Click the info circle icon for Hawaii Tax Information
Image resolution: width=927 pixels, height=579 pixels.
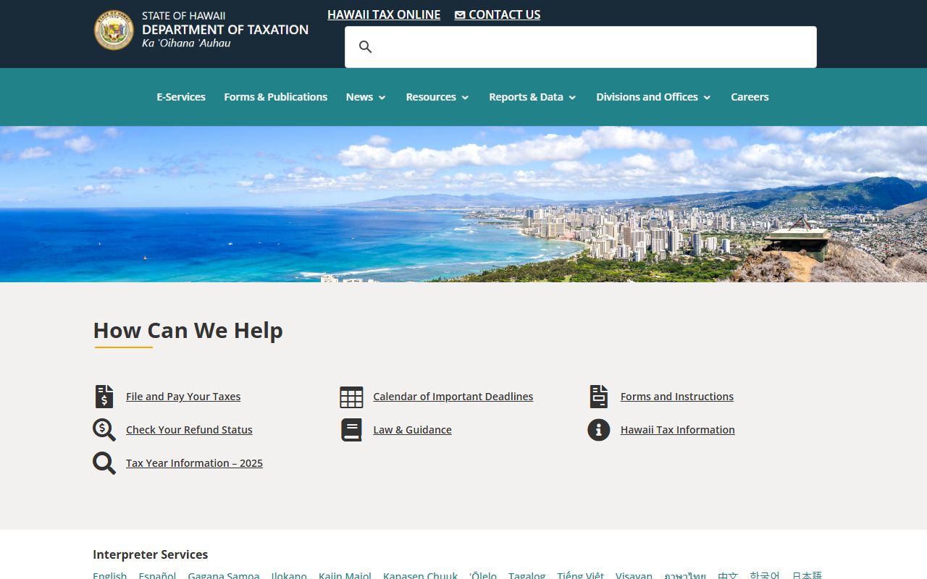pos(599,430)
